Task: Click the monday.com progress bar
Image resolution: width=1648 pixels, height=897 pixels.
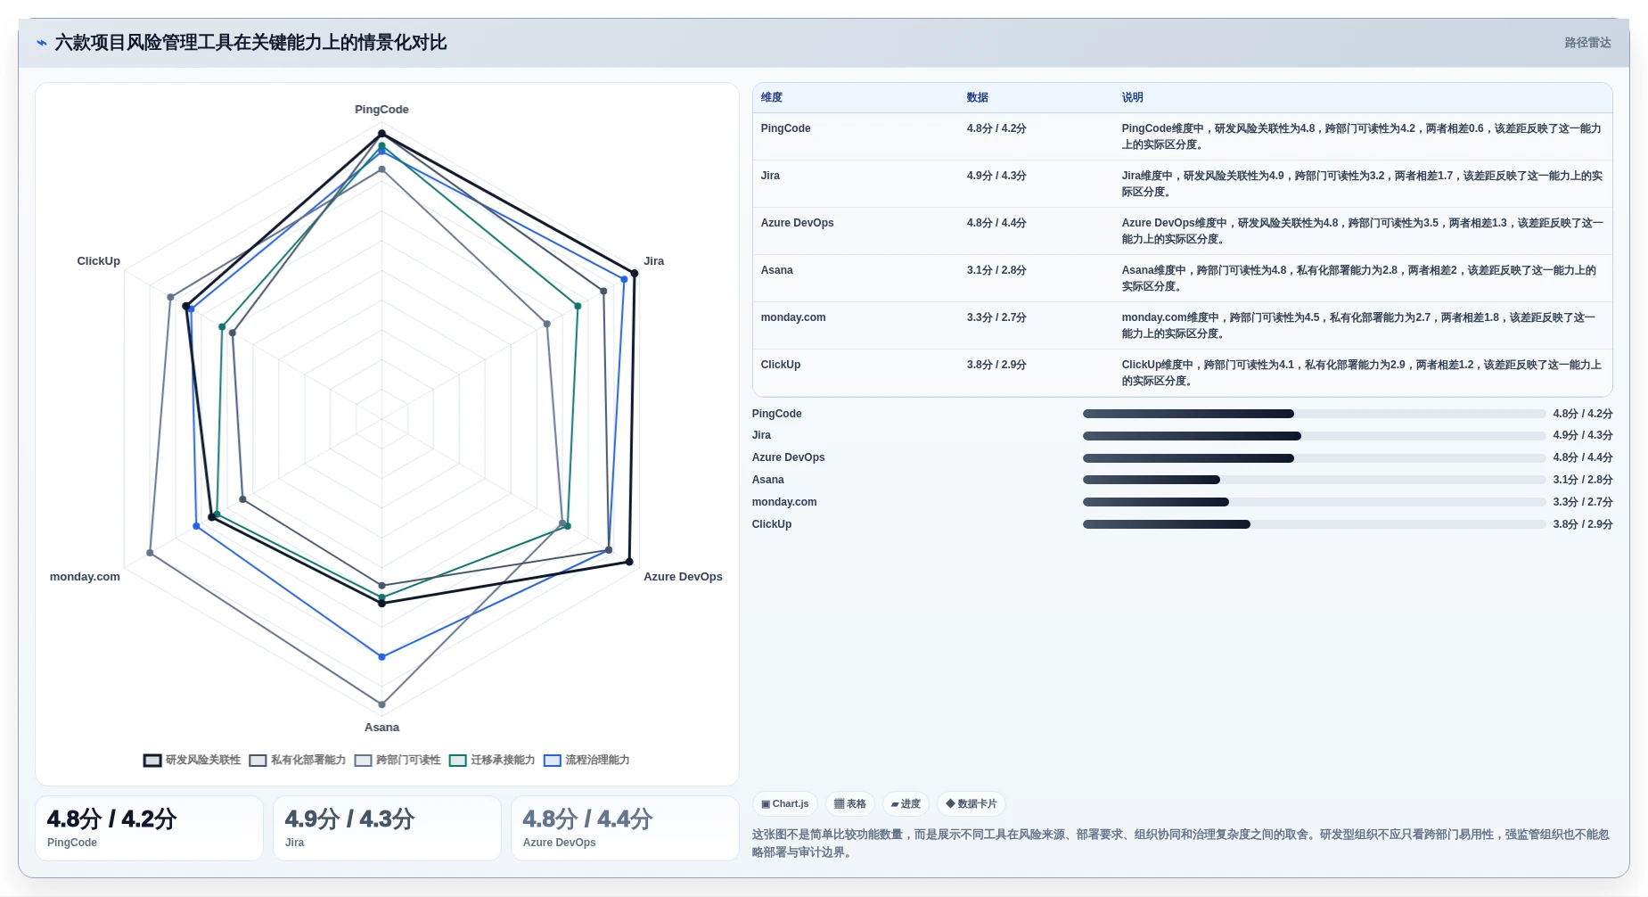Action: tap(1314, 502)
